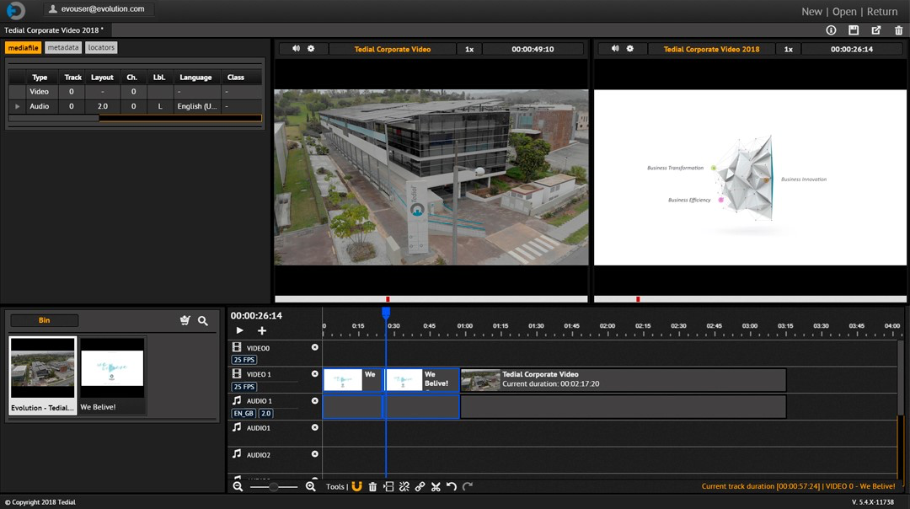Click the Return link
The width and height of the screenshot is (910, 509).
882,12
